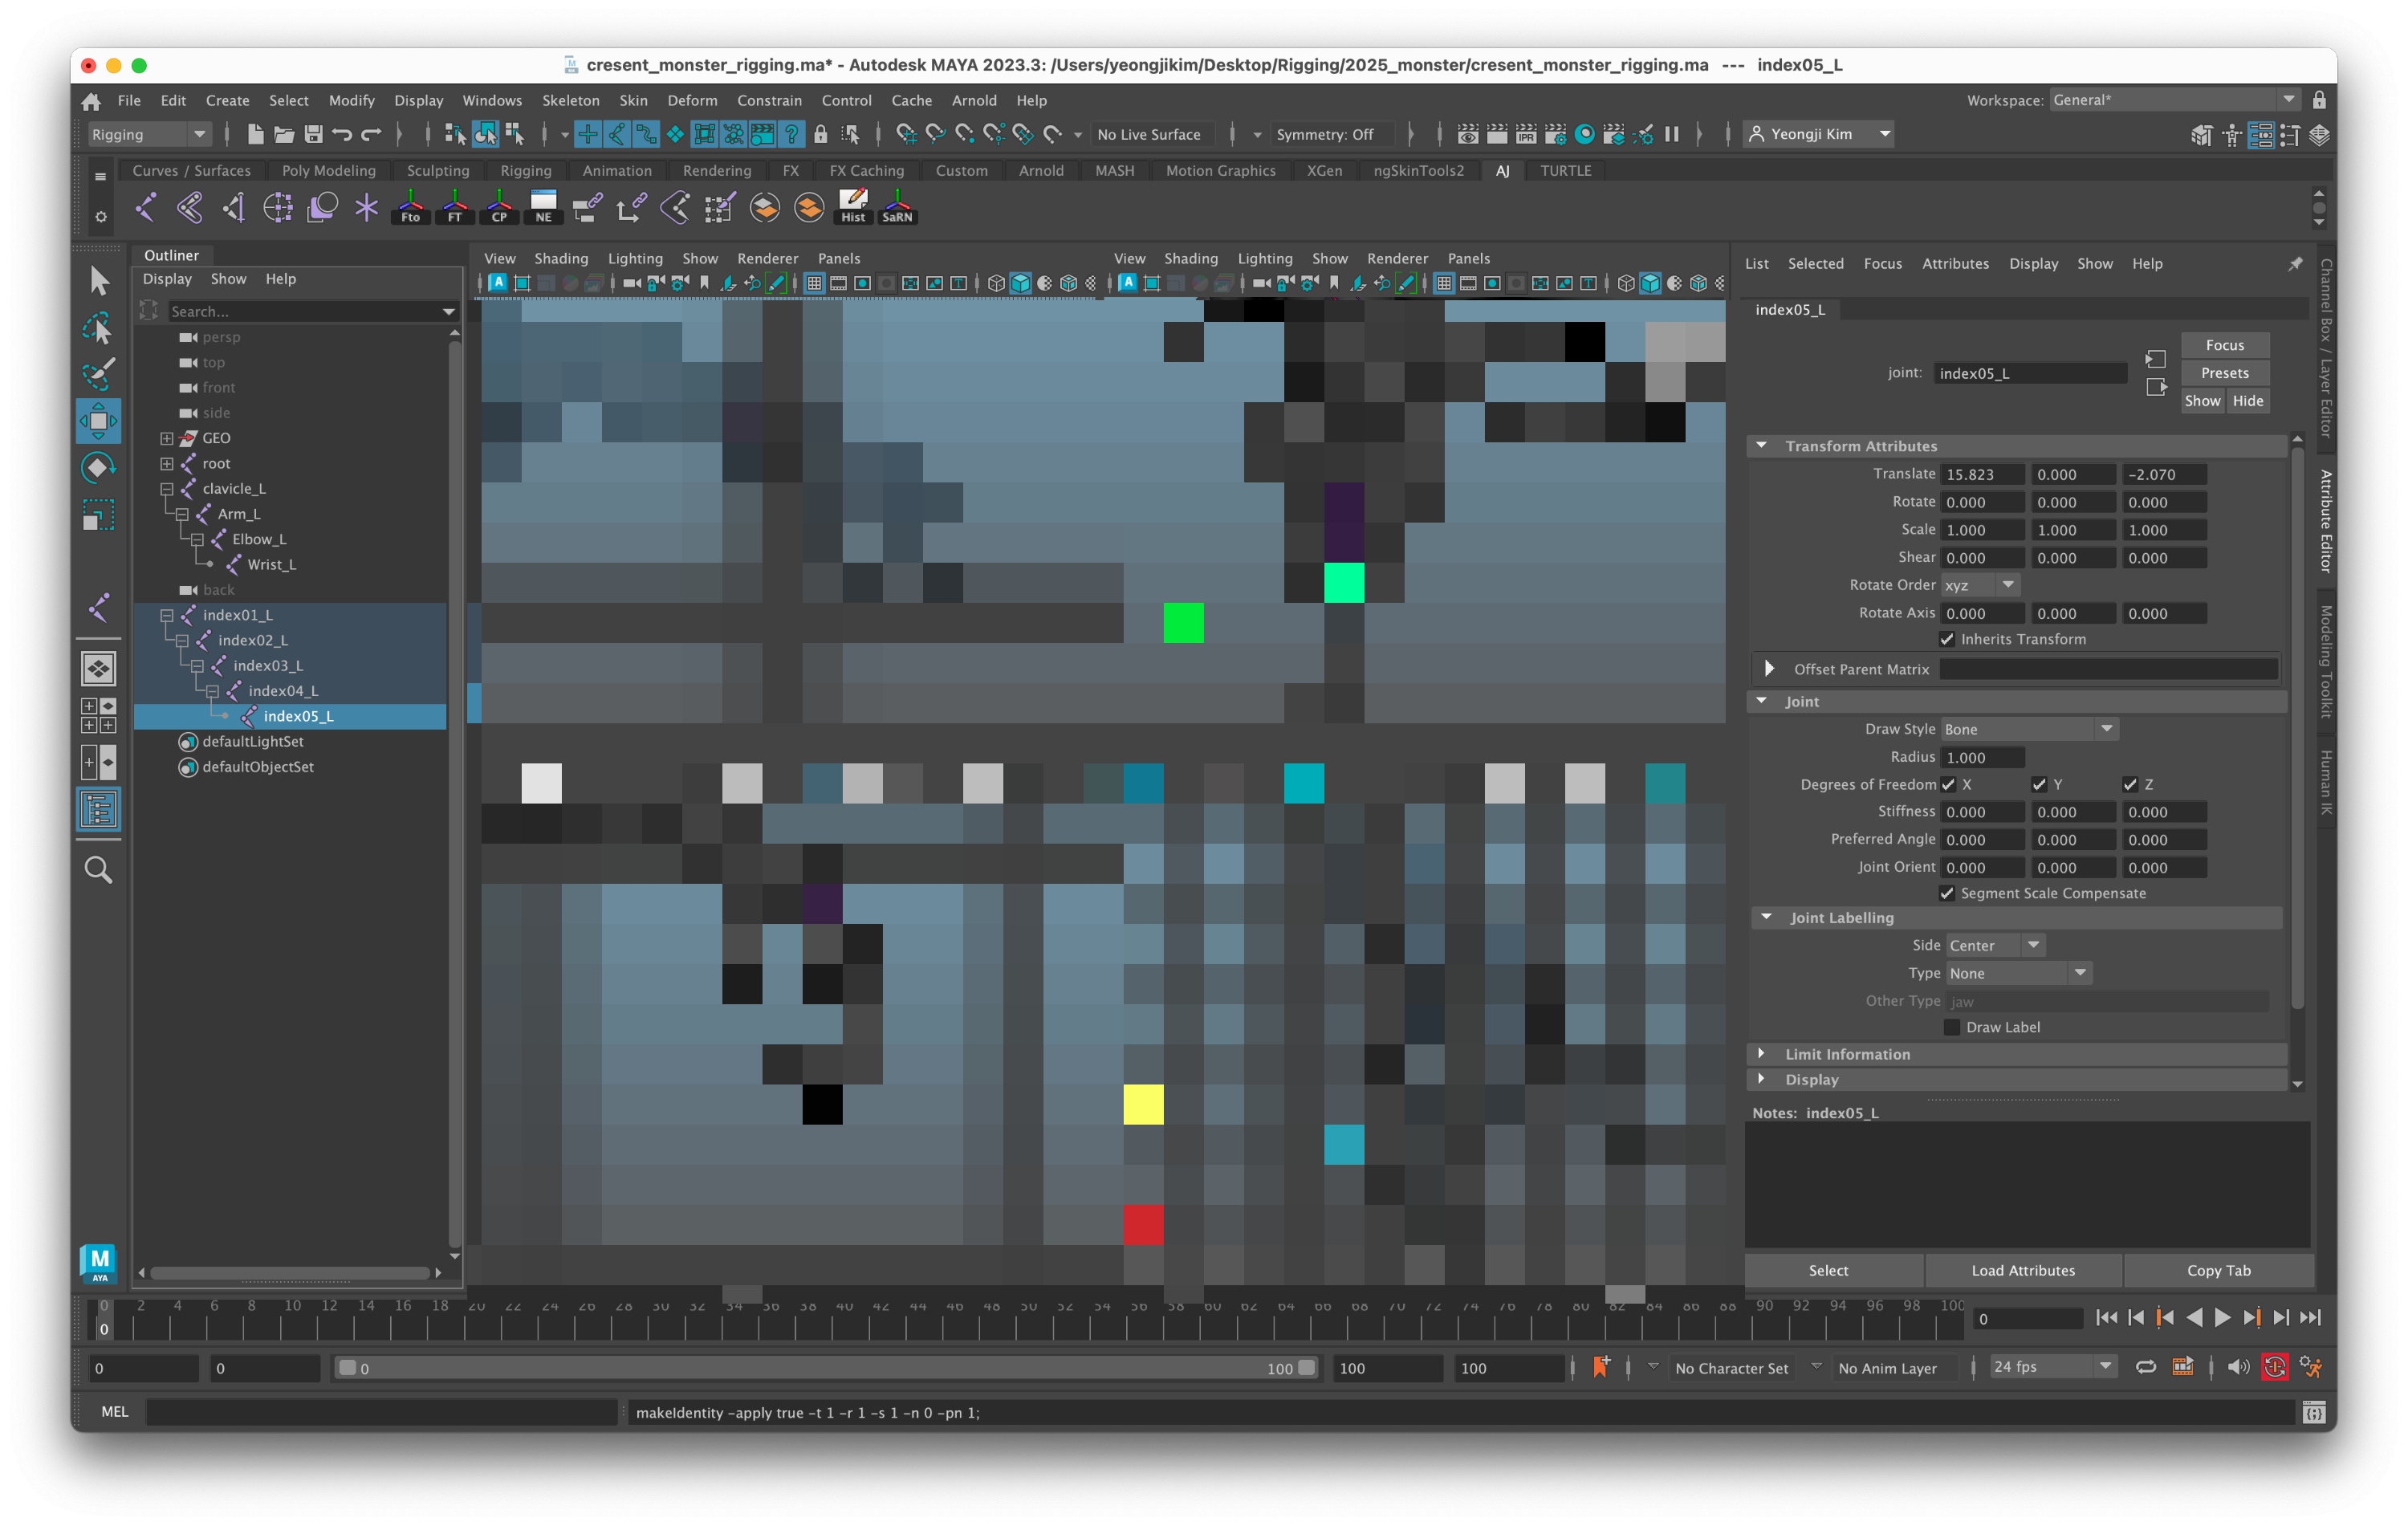The width and height of the screenshot is (2408, 1526).
Task: Open the Rotate Order dropdown
Action: tap(1980, 585)
